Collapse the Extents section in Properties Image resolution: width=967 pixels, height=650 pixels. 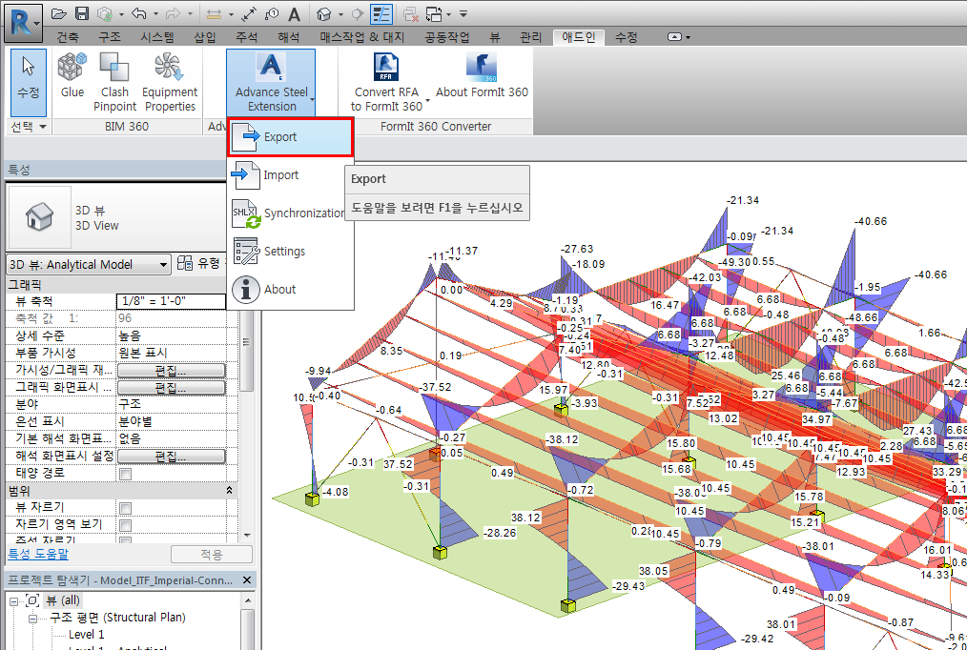(230, 491)
